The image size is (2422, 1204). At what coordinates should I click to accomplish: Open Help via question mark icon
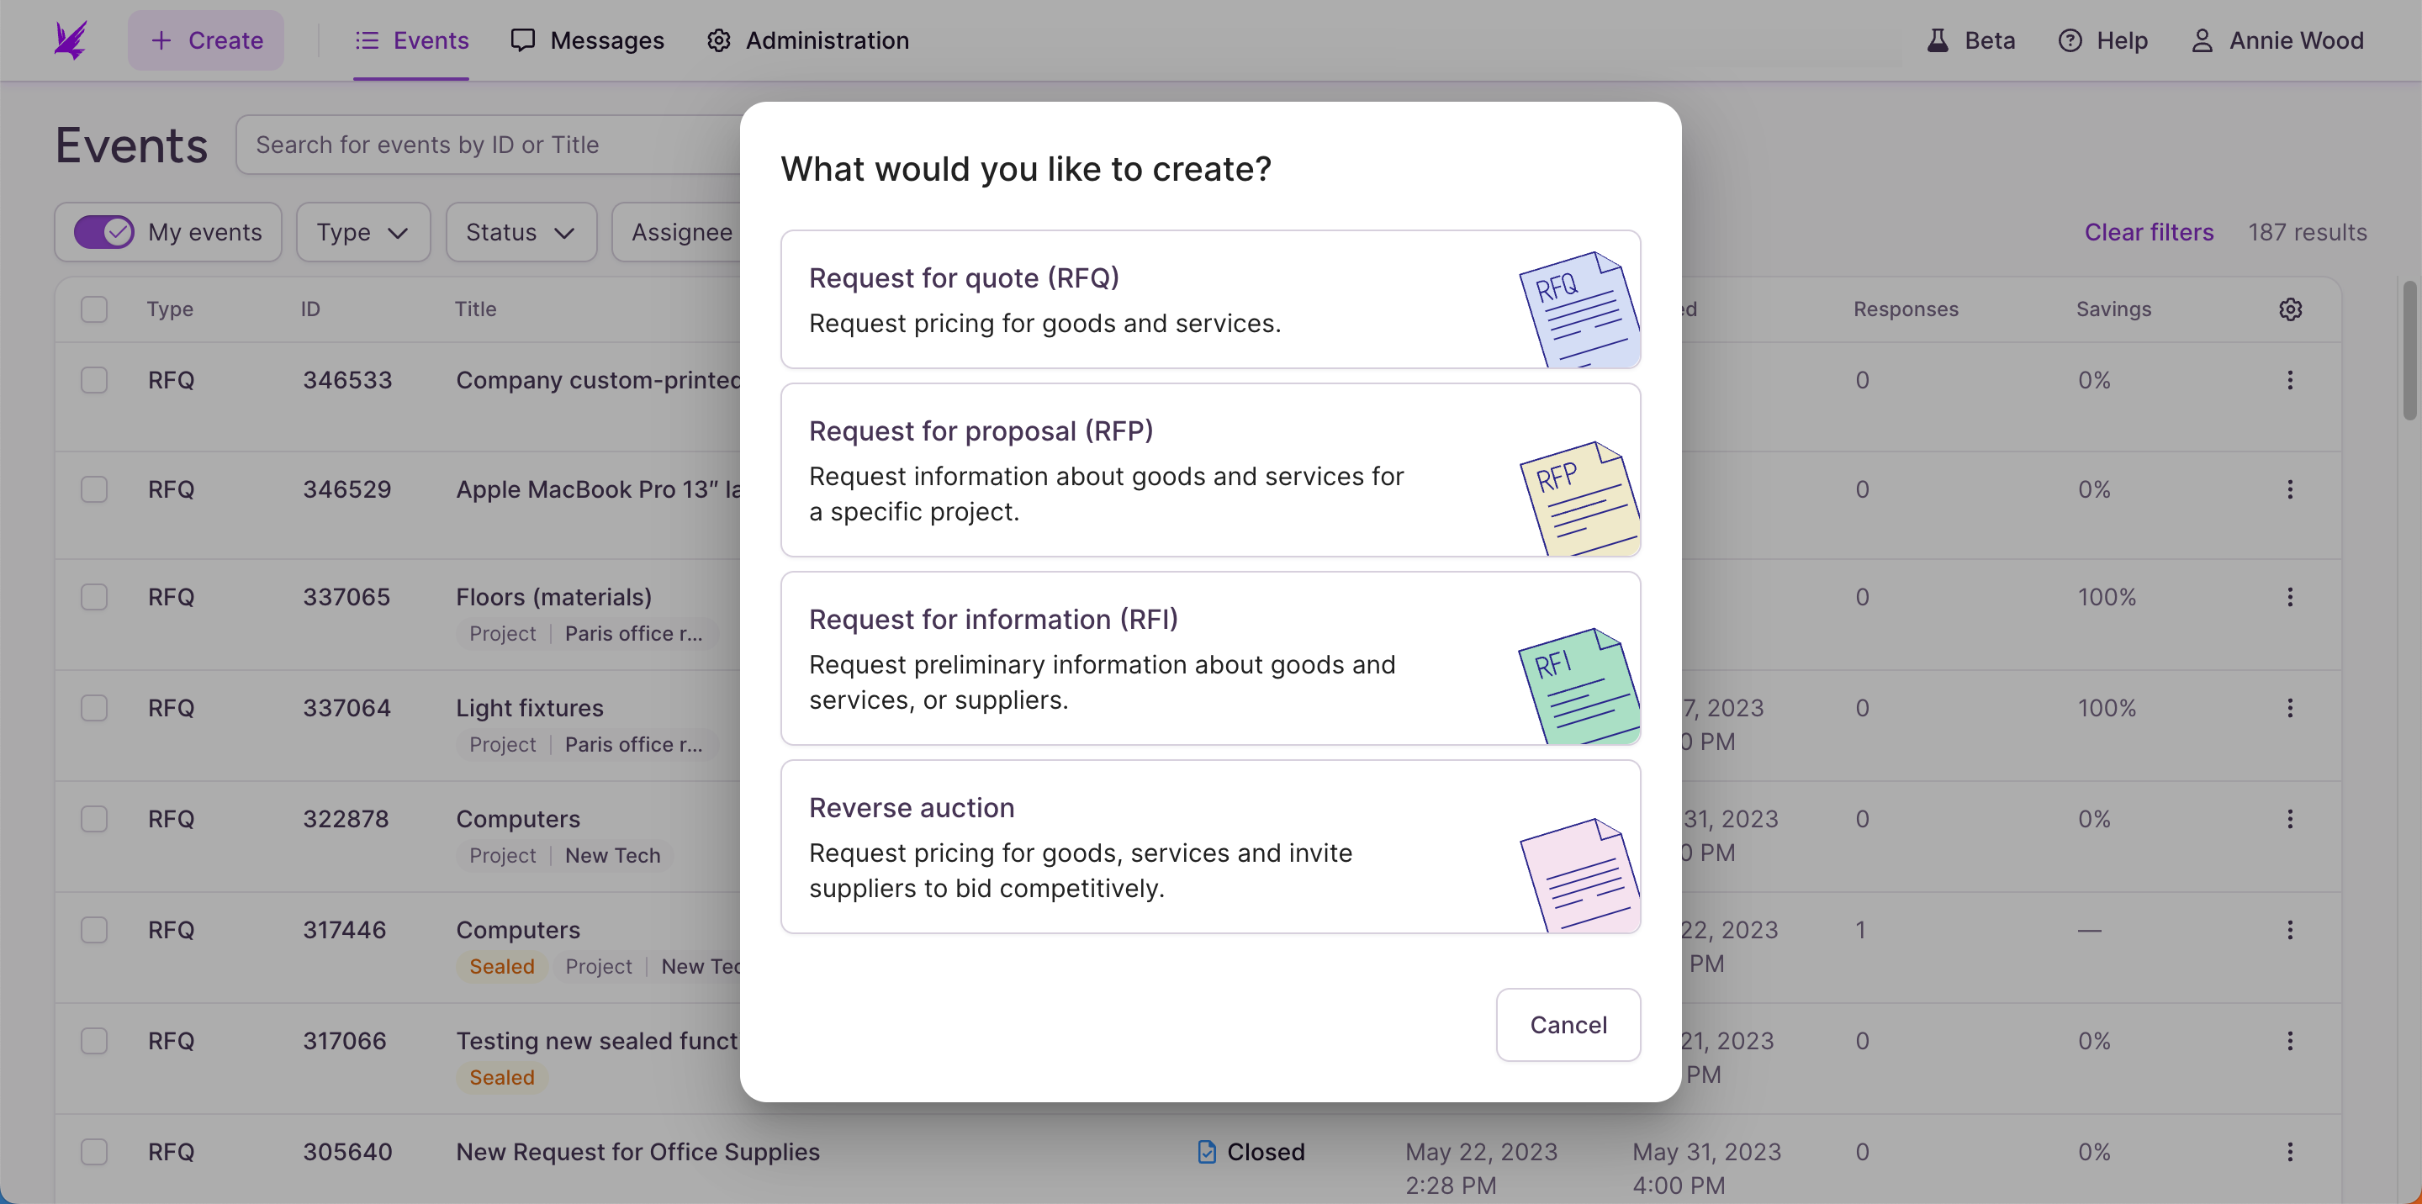pos(2070,40)
